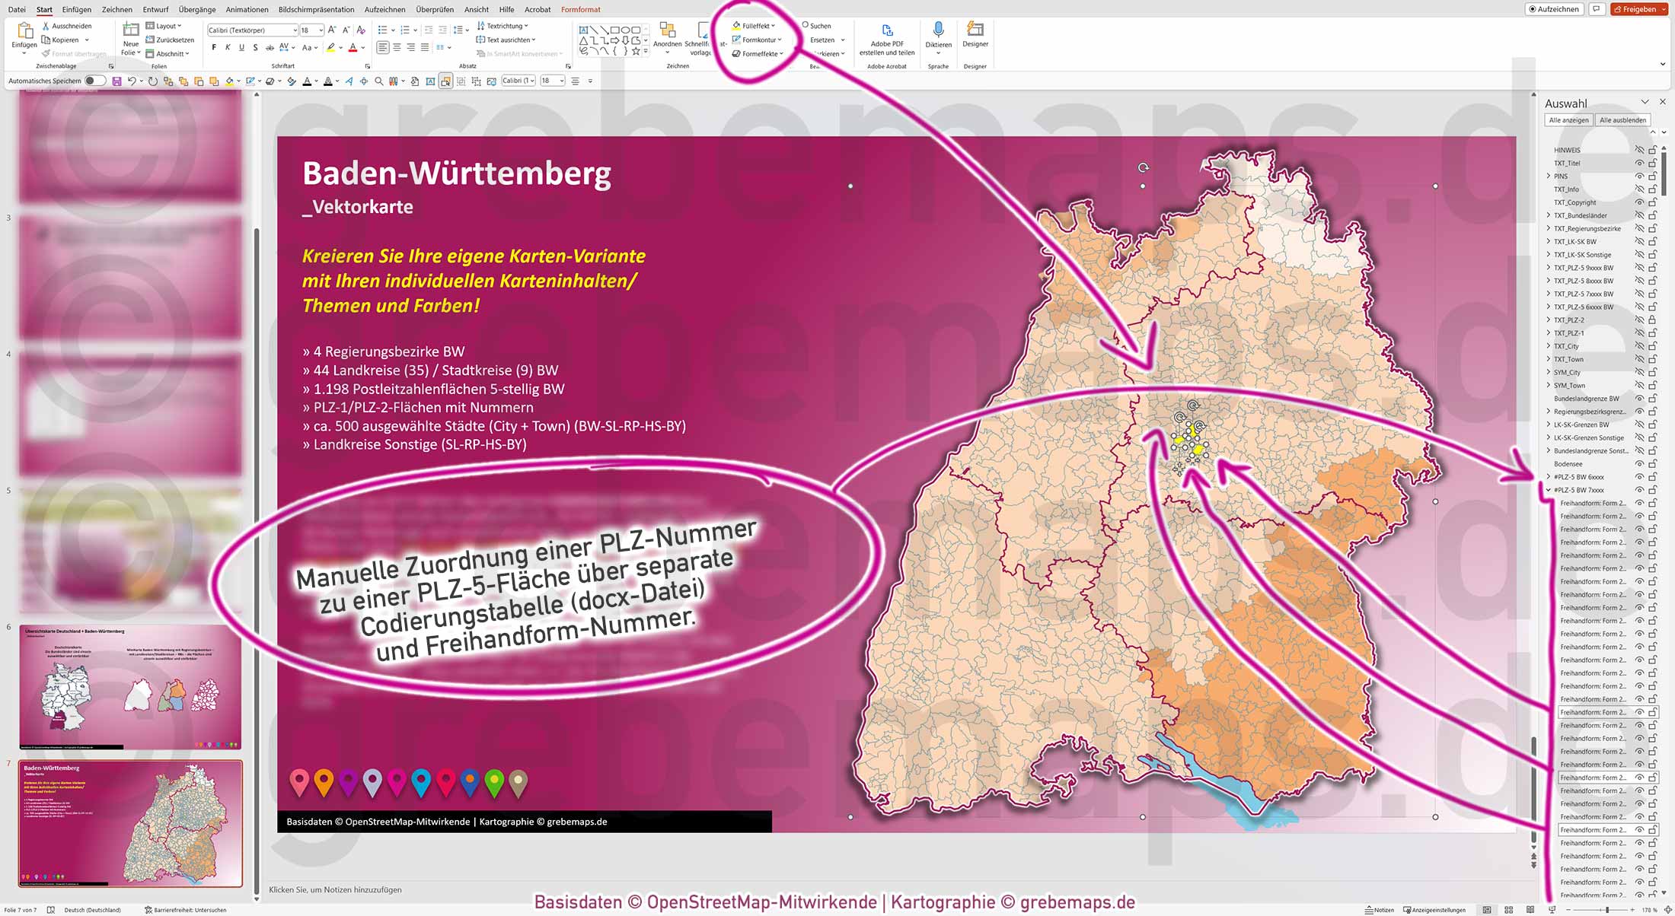Show the hidden HINWEIS layer

1638,150
